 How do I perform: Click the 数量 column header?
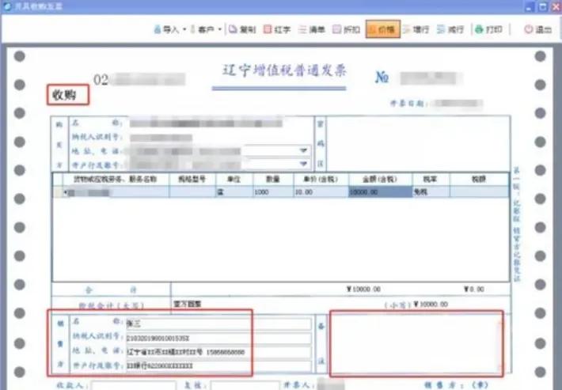[273, 179]
